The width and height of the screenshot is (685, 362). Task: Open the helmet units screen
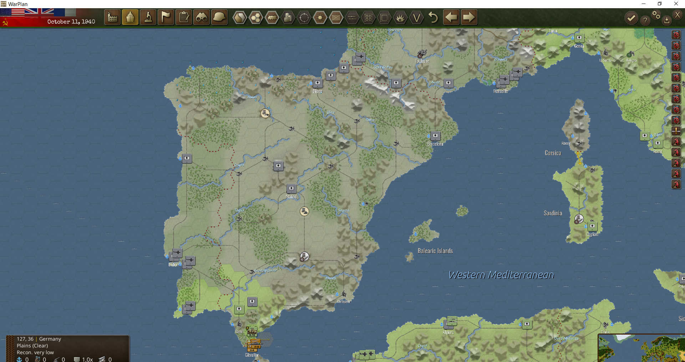(x=219, y=17)
